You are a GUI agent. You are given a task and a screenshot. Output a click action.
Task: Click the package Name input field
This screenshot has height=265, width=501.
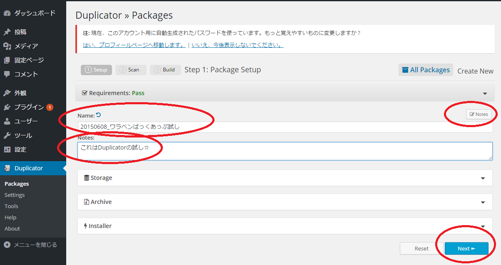(285, 127)
